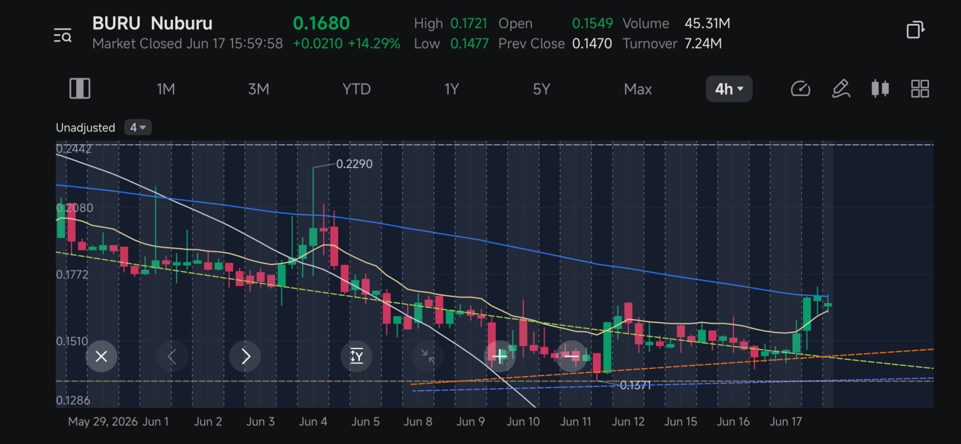Open the 4h interval dropdown
This screenshot has width=961, height=444.
pos(729,89)
